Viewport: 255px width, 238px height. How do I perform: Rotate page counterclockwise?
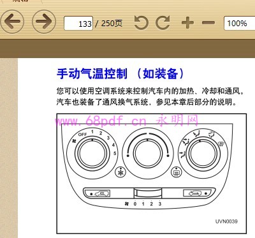pyautogui.click(x=142, y=22)
